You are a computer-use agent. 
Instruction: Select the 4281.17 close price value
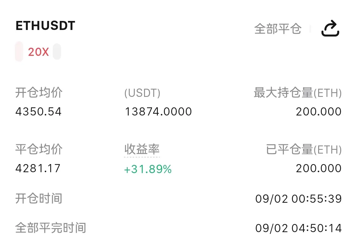coord(38,168)
